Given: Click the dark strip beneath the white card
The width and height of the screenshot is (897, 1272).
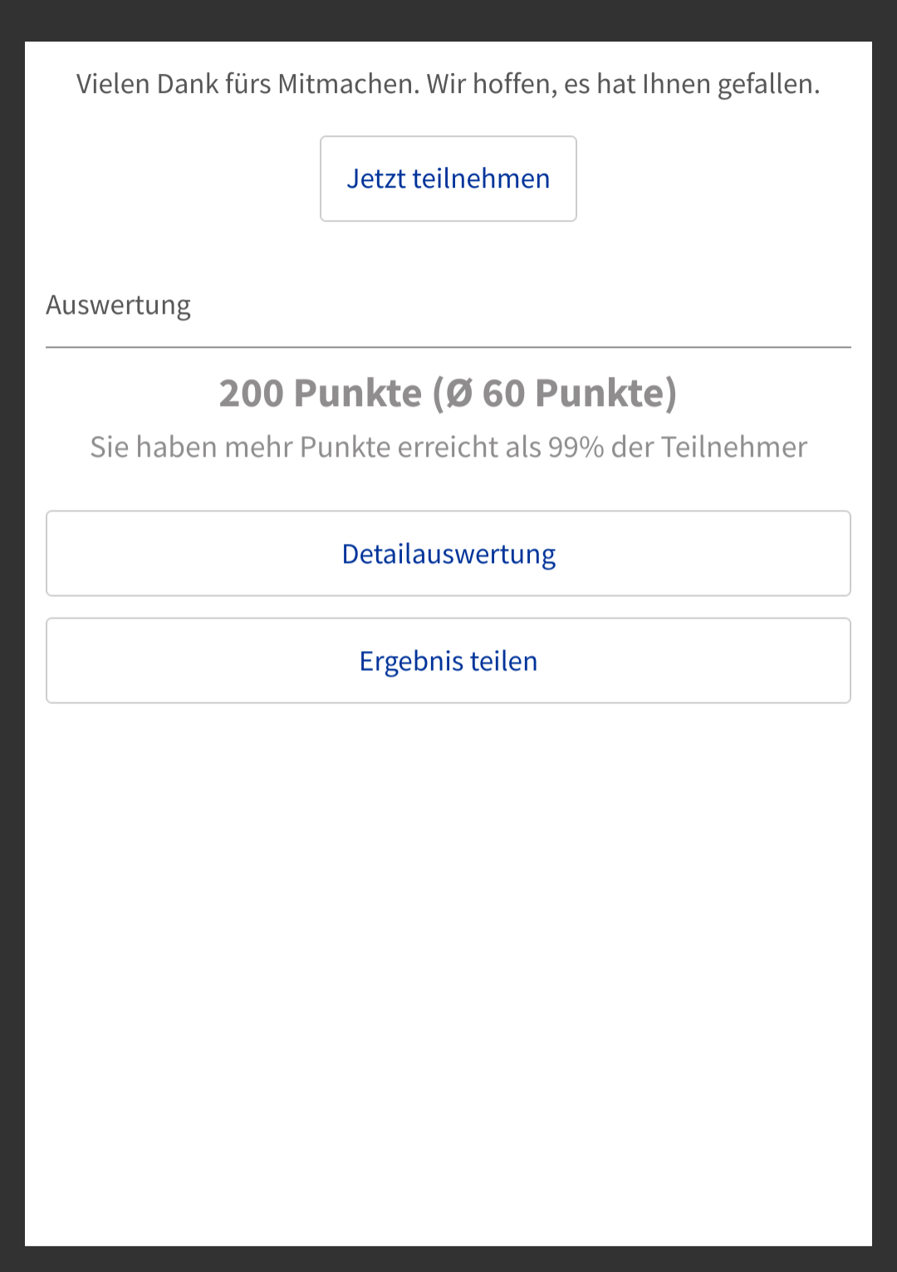Looking at the screenshot, I should point(448,1260).
